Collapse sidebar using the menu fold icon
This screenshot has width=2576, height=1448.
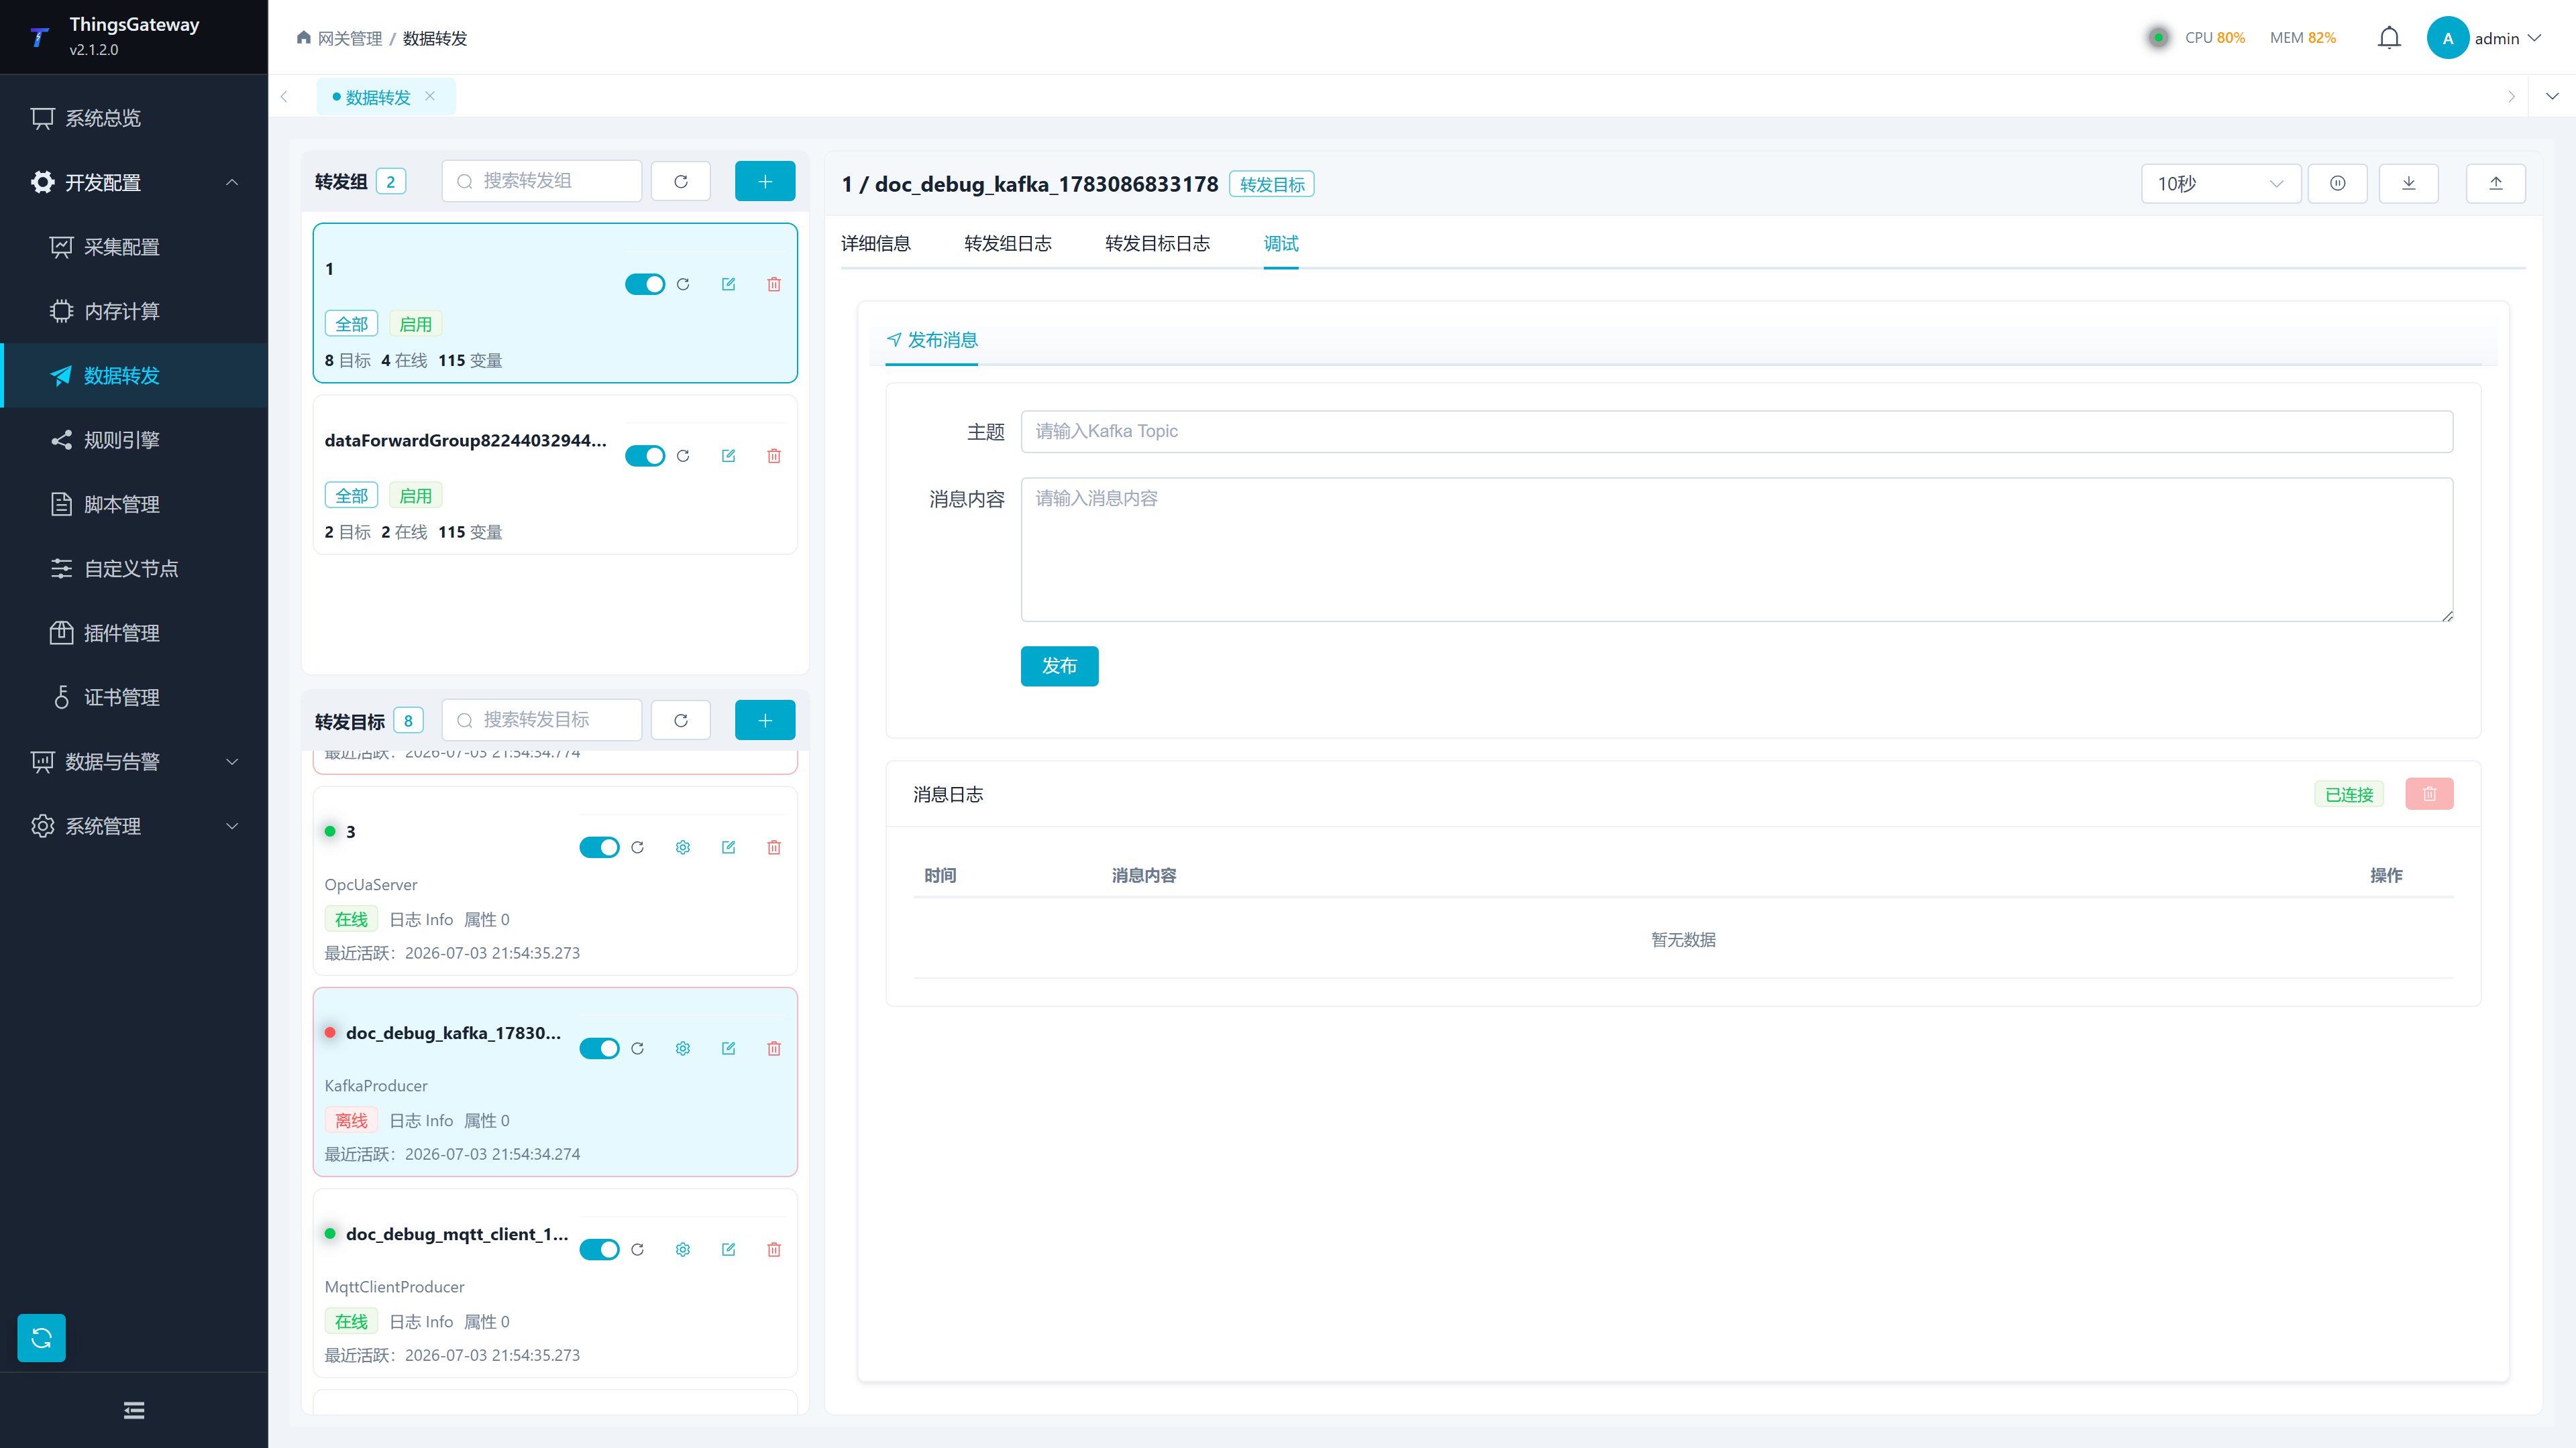134,1410
